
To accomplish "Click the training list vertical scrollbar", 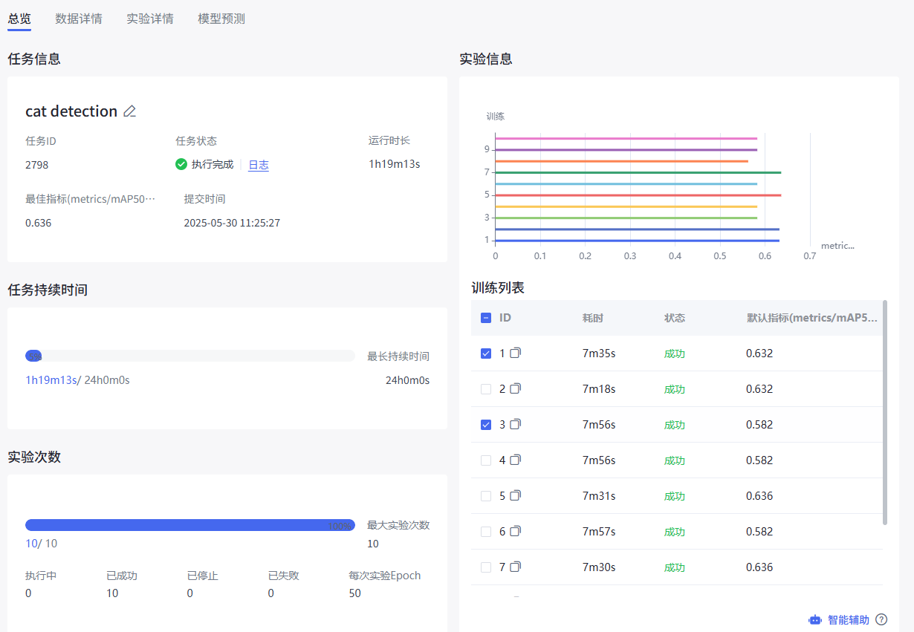I will (x=885, y=412).
